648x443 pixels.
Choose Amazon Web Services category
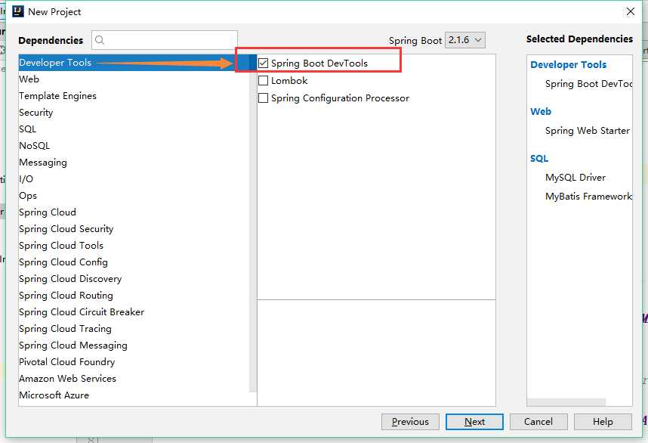[x=134, y=378]
